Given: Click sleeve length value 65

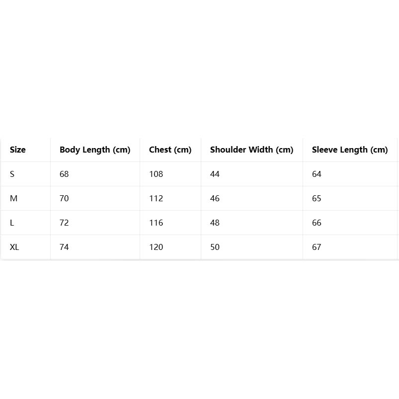Looking at the screenshot, I should 317,198.
